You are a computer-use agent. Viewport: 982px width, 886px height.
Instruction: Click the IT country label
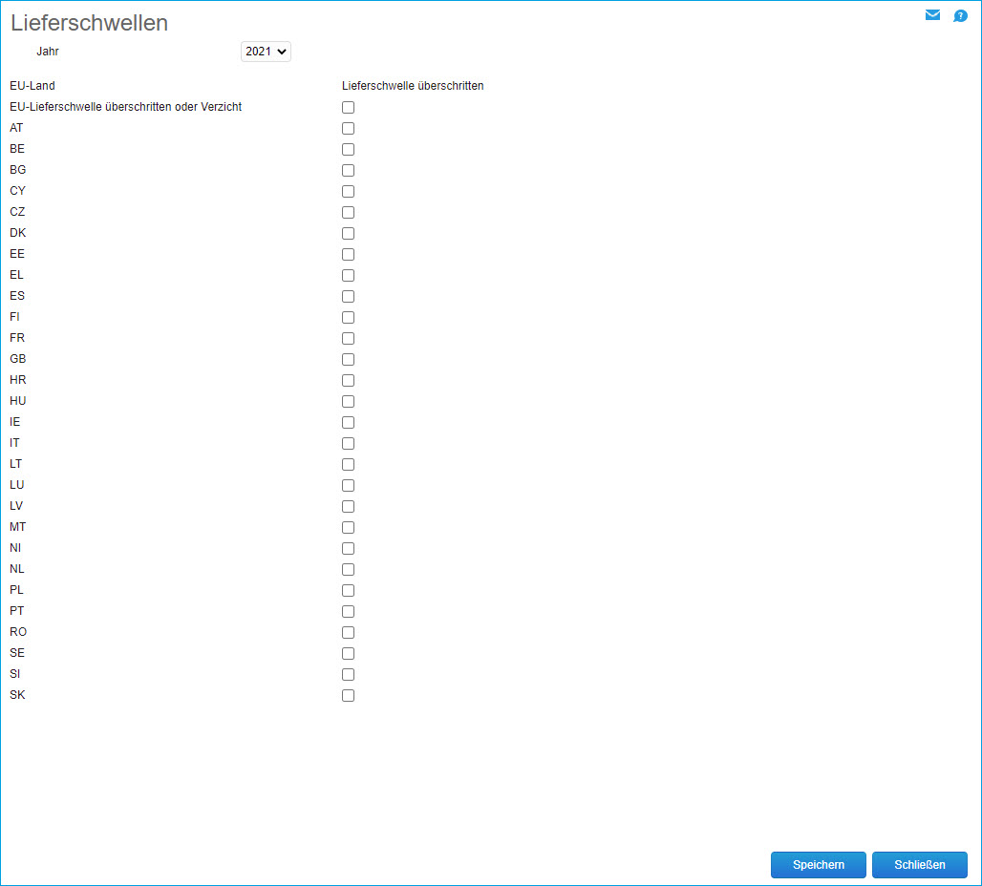point(14,443)
